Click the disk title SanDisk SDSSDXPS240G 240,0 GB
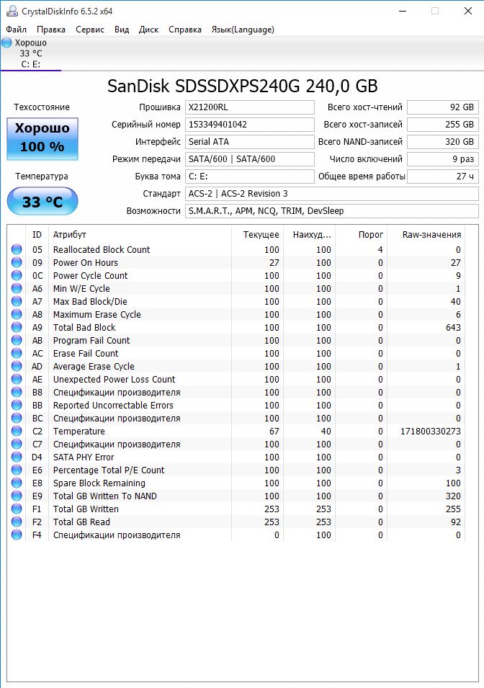The image size is (484, 688). (242, 86)
